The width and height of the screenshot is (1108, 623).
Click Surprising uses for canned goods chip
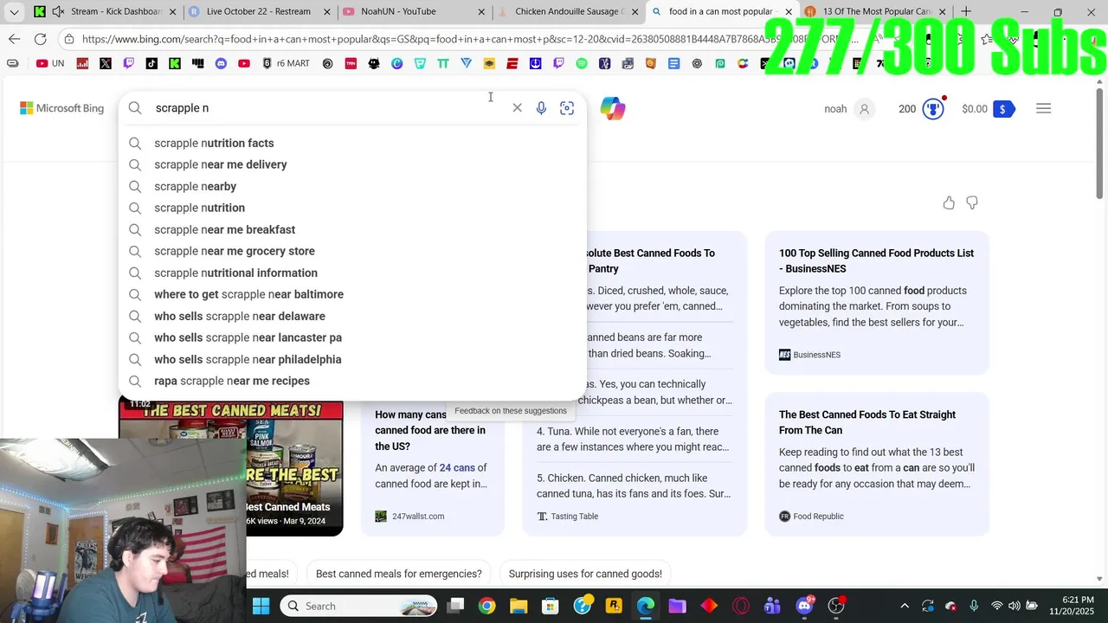[x=585, y=574]
